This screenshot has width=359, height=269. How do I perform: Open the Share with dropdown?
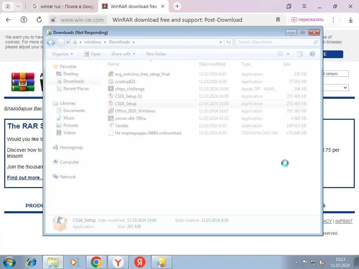[123, 54]
